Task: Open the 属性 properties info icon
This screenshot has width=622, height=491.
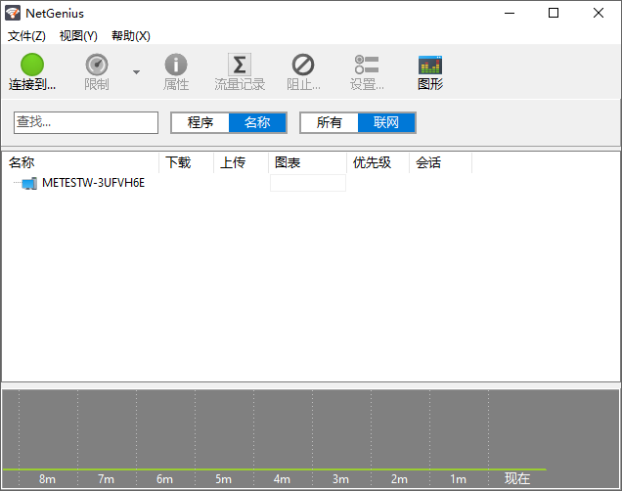Action: tap(176, 65)
